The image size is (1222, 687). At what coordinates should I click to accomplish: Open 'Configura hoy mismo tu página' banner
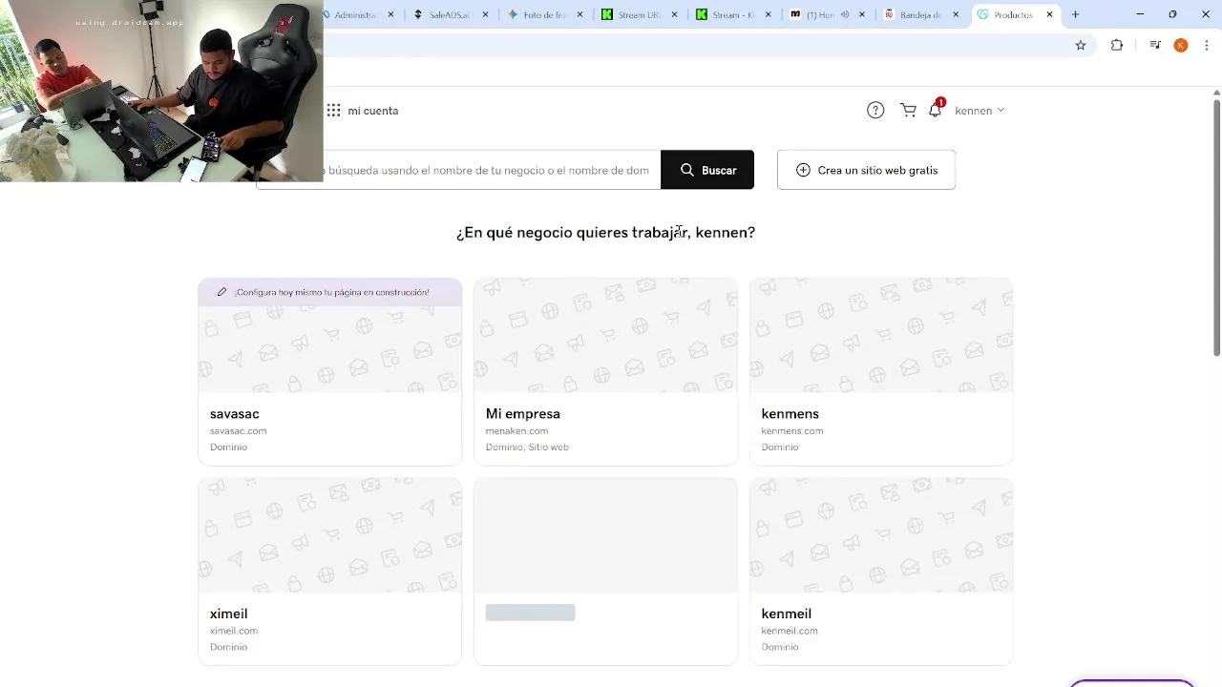coord(329,292)
